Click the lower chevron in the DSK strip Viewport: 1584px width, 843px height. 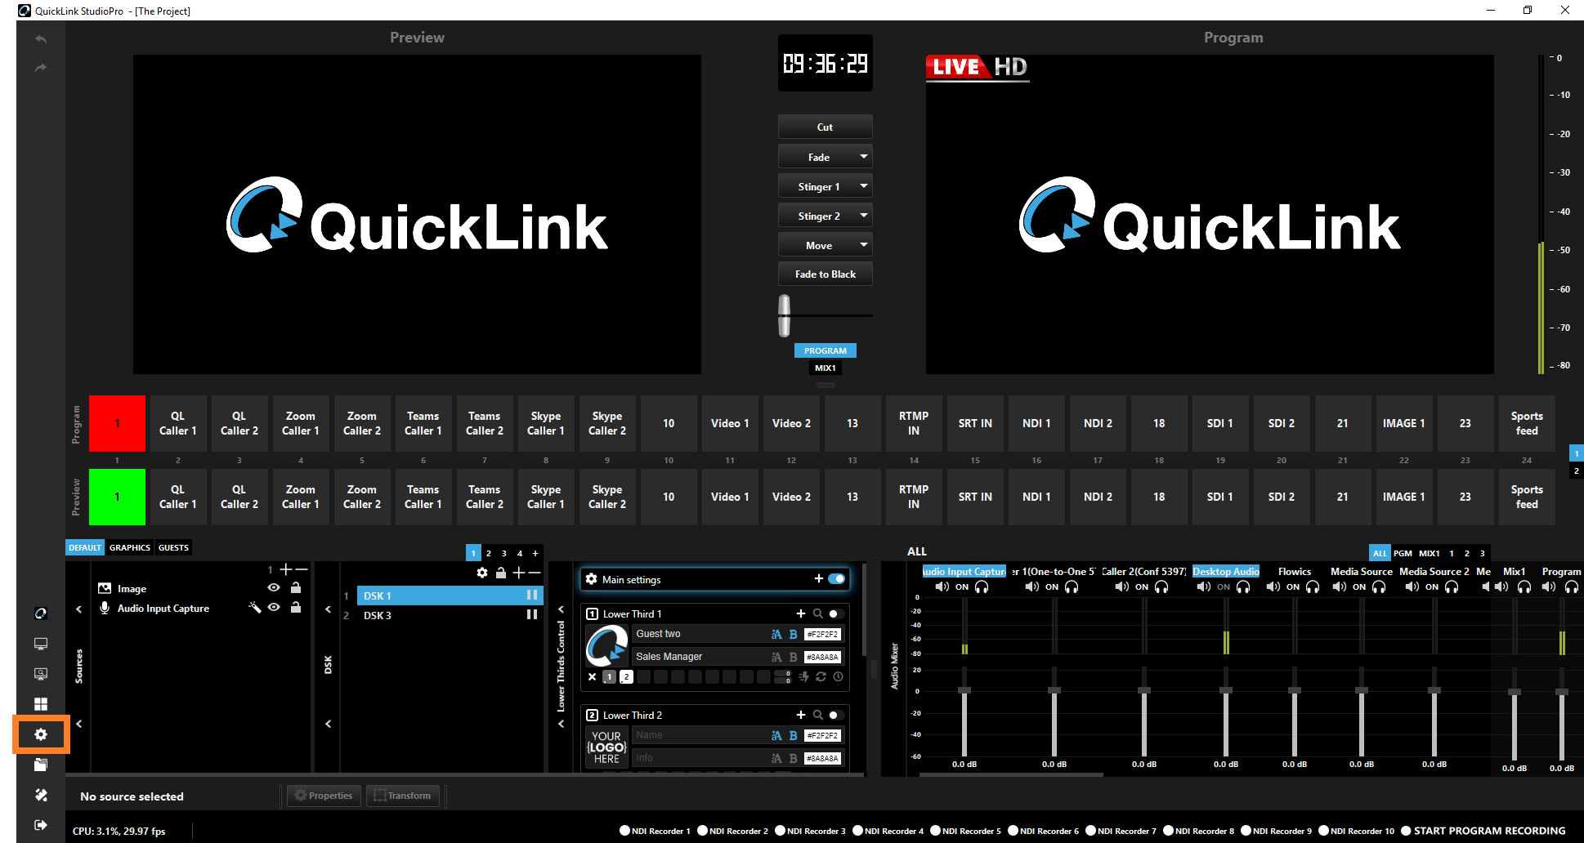point(328,724)
